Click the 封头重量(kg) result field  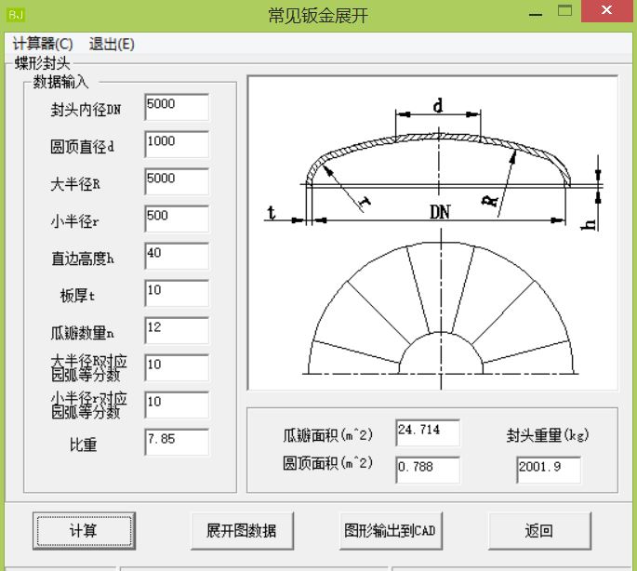tap(548, 470)
